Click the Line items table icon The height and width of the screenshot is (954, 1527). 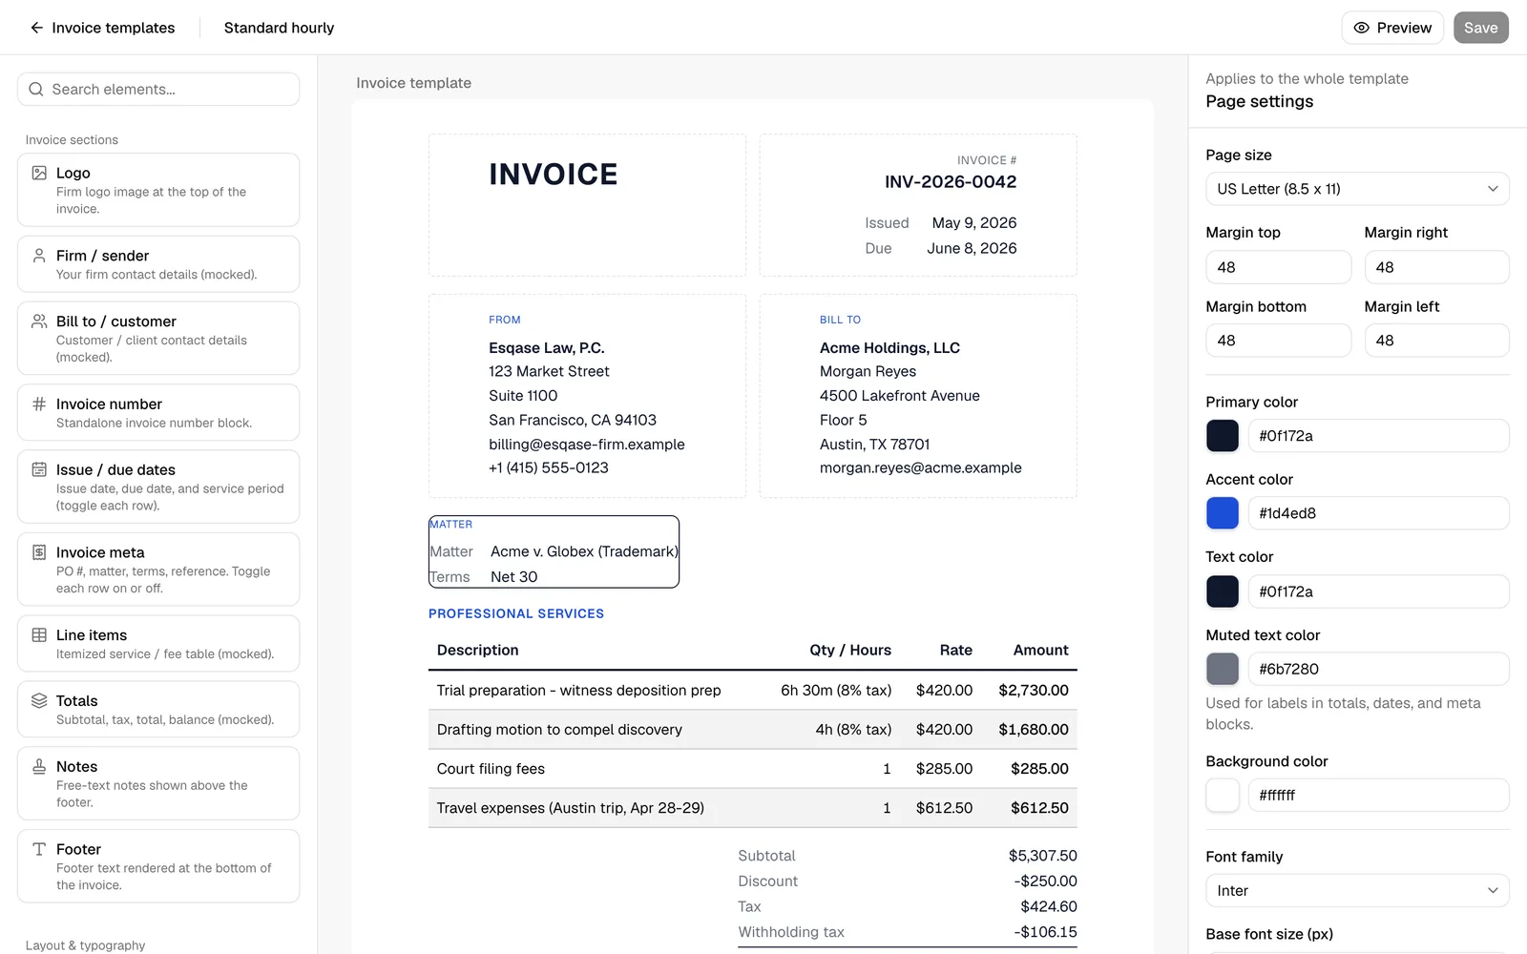pos(39,634)
